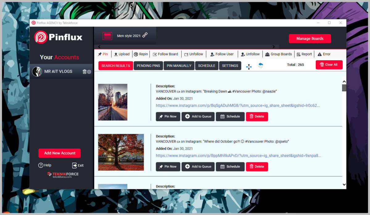
Task: Schedule the Breaking Dawn post
Action: click(x=230, y=117)
